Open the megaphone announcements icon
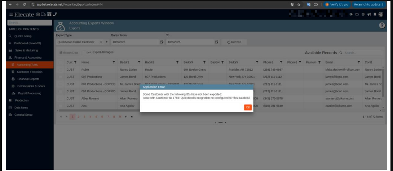This screenshot has height=171, width=393. tap(369, 14)
